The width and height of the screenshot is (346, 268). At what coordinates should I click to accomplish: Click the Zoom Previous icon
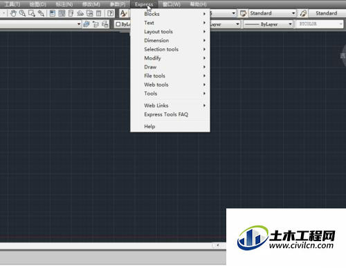[41, 13]
